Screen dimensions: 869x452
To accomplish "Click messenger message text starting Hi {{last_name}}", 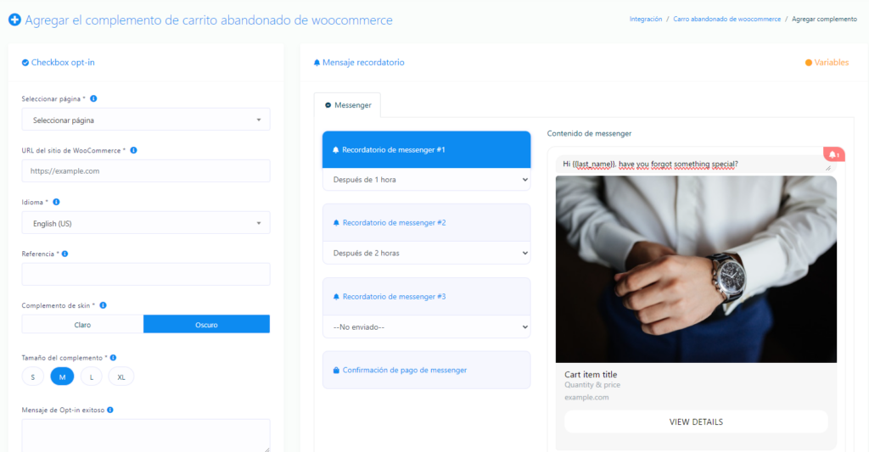I will pyautogui.click(x=650, y=164).
